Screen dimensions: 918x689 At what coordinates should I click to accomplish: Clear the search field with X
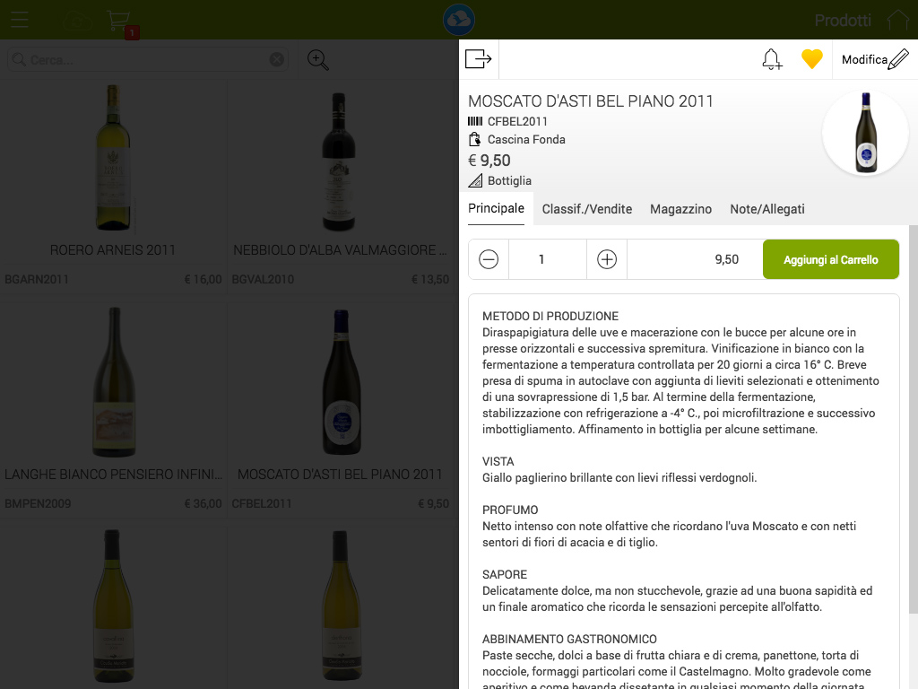click(277, 59)
